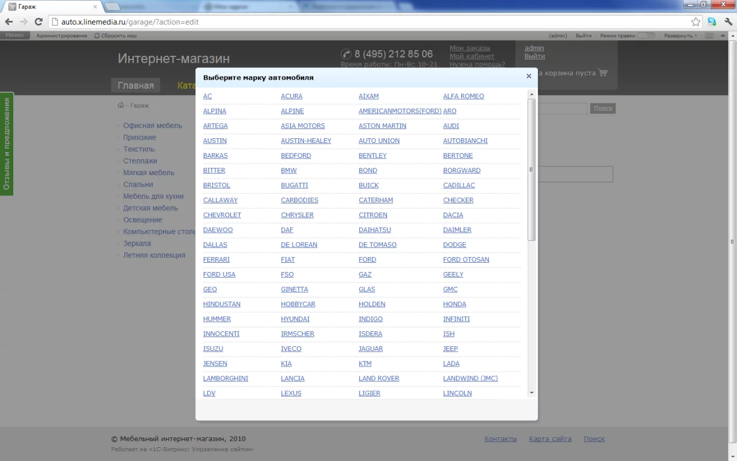Click the Skype extension icon

point(712,22)
